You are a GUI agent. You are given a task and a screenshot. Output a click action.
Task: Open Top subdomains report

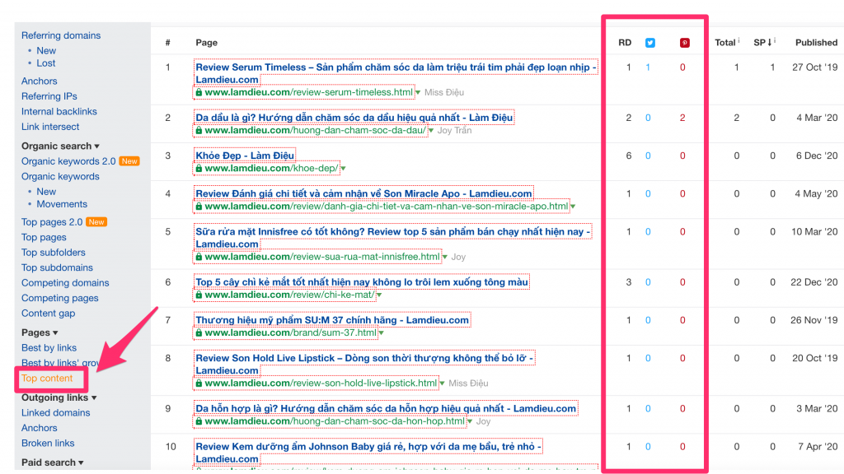click(x=57, y=267)
